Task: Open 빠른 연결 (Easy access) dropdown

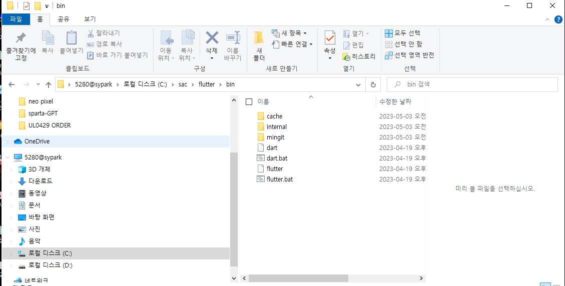Action: 292,44
